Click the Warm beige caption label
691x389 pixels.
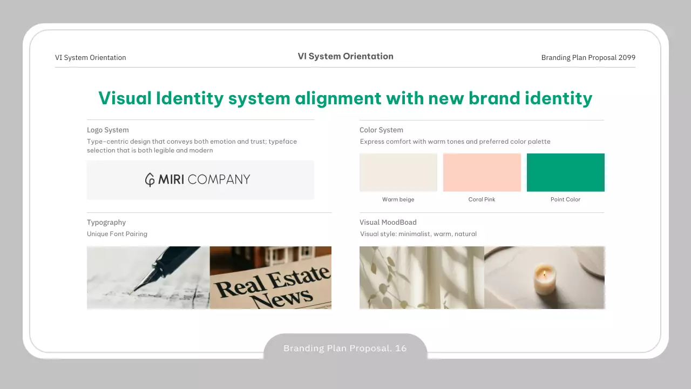398,199
